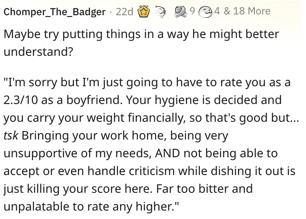The height and width of the screenshot is (219, 306).
Task: Click the italic 'tsk' word
Action: pos(11,135)
